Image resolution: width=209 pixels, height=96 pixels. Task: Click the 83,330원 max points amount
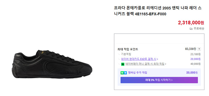click(191, 49)
